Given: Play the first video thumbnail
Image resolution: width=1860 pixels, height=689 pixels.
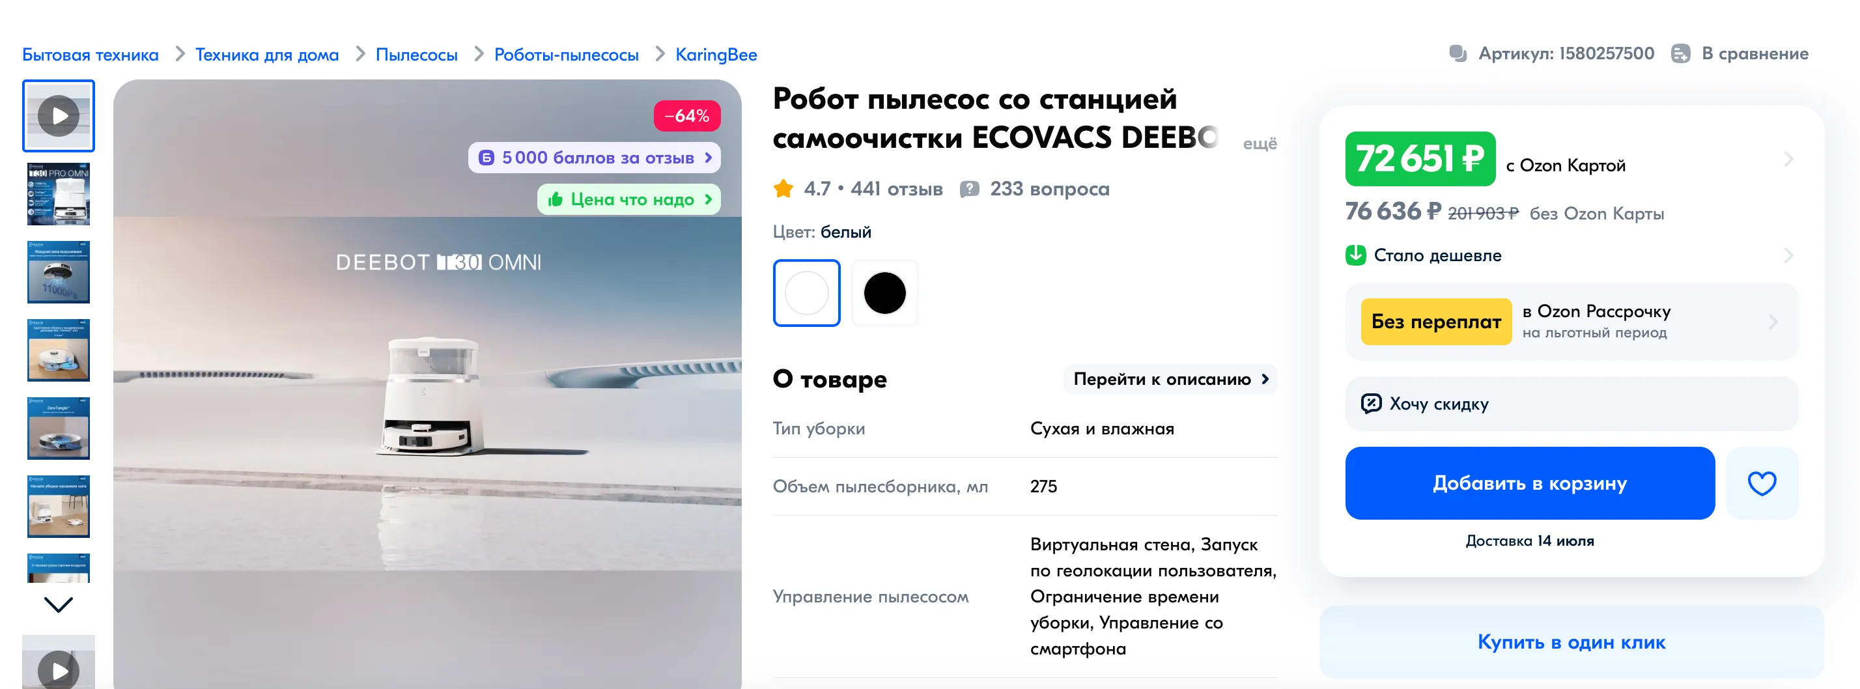Looking at the screenshot, I should [x=59, y=115].
